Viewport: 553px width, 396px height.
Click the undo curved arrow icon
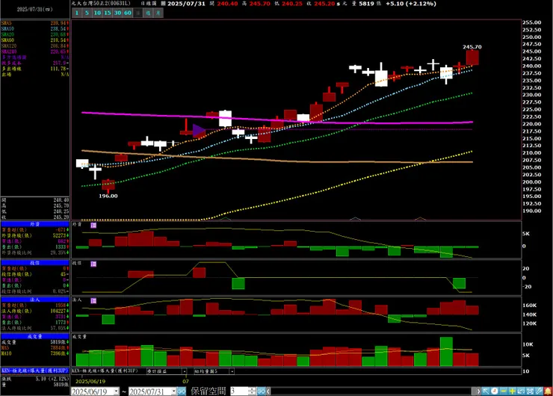click(521, 391)
